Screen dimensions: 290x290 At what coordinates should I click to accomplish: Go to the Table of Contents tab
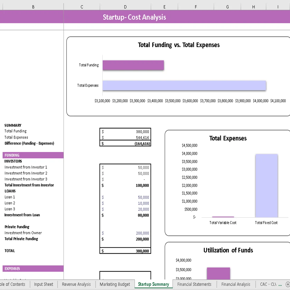click(12, 284)
